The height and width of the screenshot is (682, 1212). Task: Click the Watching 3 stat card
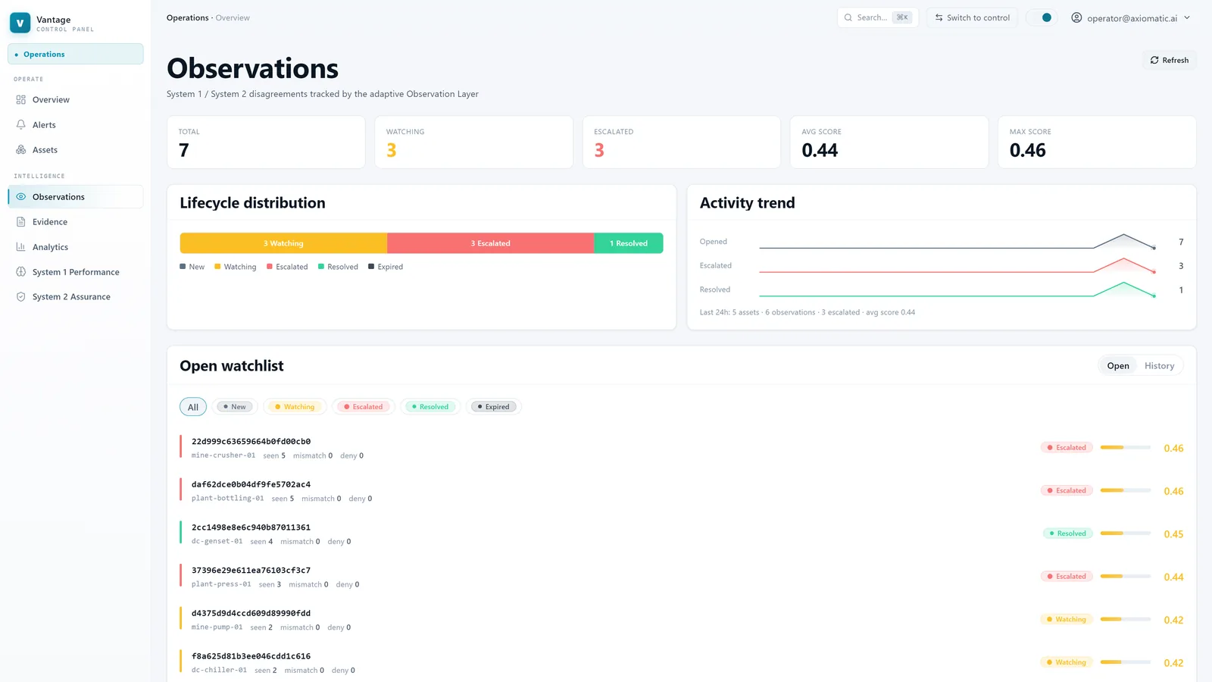473,142
